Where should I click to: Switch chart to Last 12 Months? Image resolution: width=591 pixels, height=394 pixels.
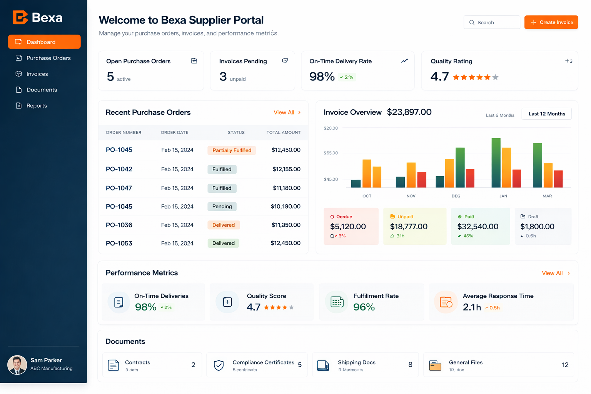pyautogui.click(x=546, y=114)
